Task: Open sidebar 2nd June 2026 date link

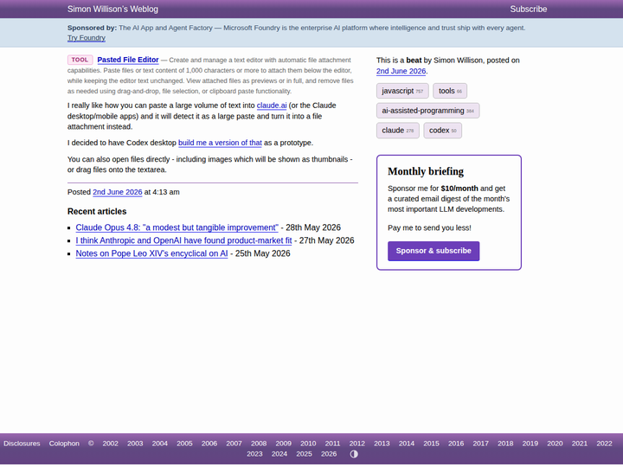Action: tap(401, 71)
